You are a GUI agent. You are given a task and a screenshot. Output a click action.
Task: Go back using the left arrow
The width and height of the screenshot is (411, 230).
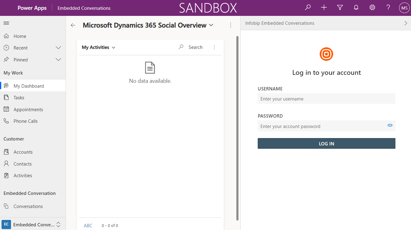tap(73, 25)
